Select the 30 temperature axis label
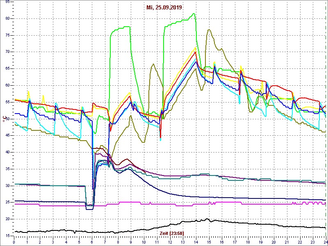328x246 pixels. tap(7, 186)
